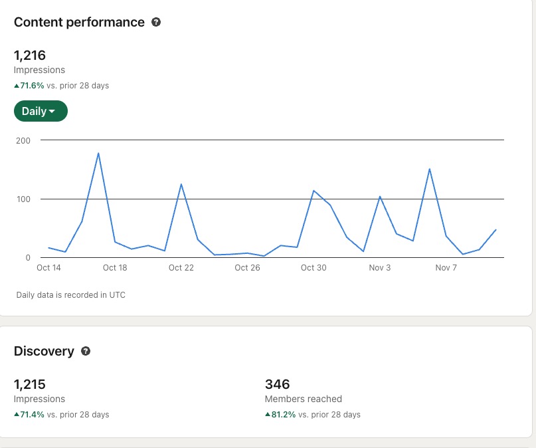536x448 pixels.
Task: Click the 1,215 Discovery impressions figure
Action: [30, 384]
